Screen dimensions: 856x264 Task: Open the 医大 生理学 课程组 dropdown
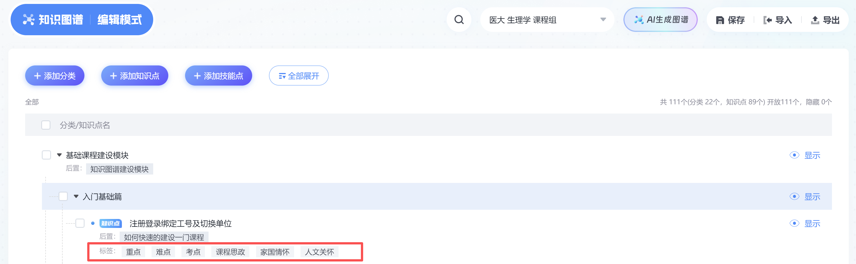point(547,20)
